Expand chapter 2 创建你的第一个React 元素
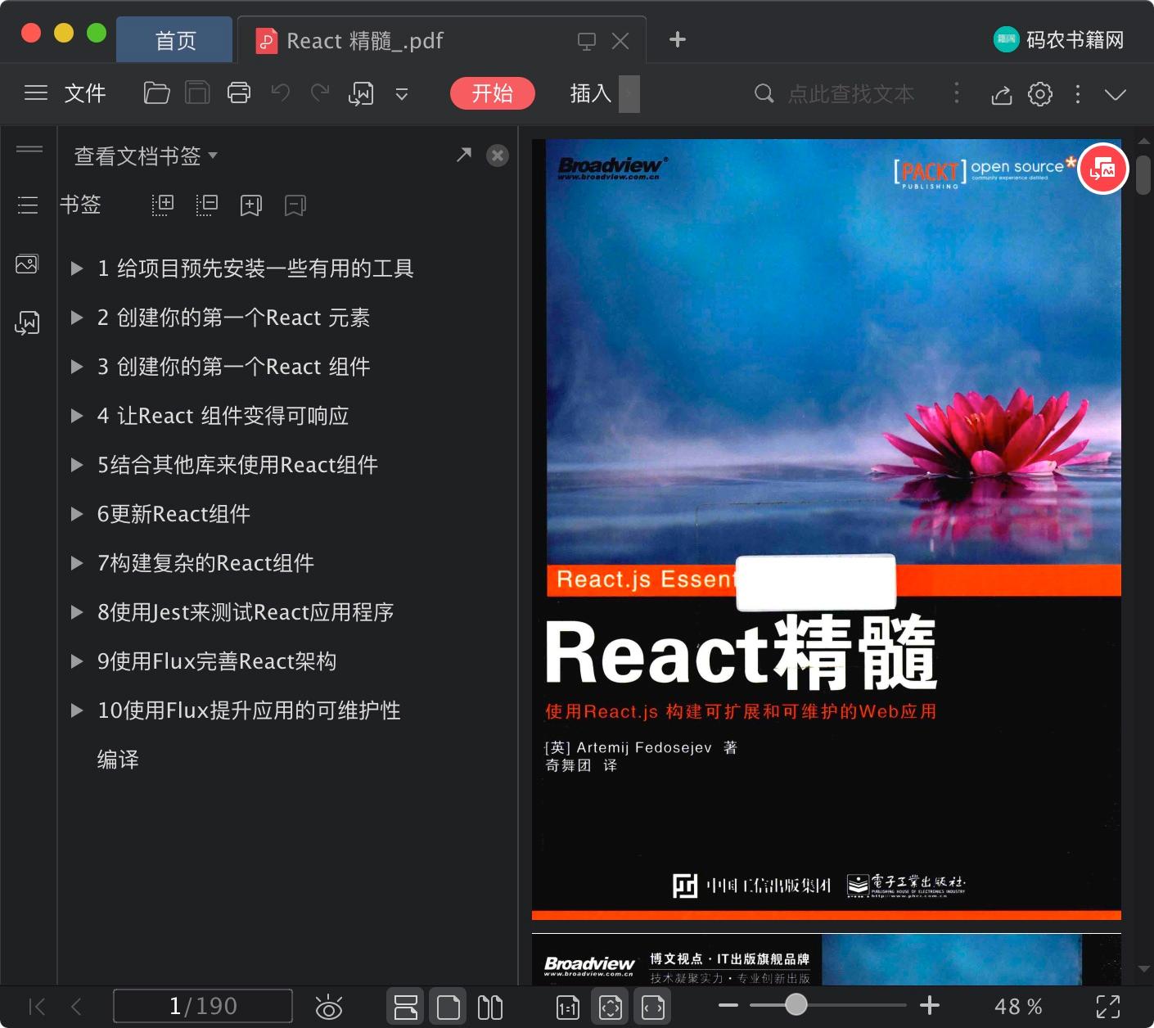Image resolution: width=1154 pixels, height=1028 pixels. (x=77, y=318)
